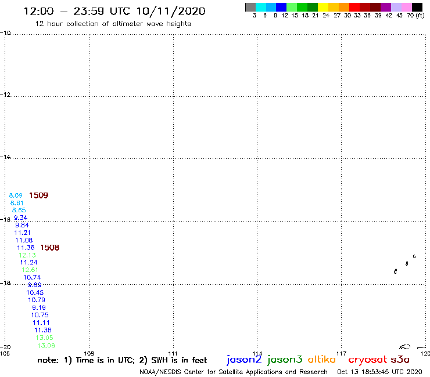Click the latitude axis label -12
This screenshot has width=430, height=377.
(5, 95)
